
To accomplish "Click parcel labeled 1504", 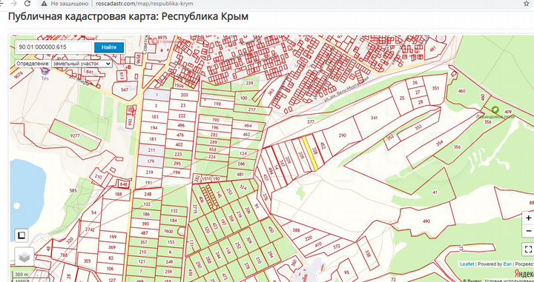I will 179,86.
